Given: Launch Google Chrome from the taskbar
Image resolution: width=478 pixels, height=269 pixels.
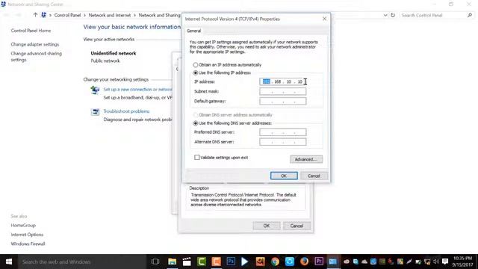Looking at the screenshot, I should coord(275,262).
